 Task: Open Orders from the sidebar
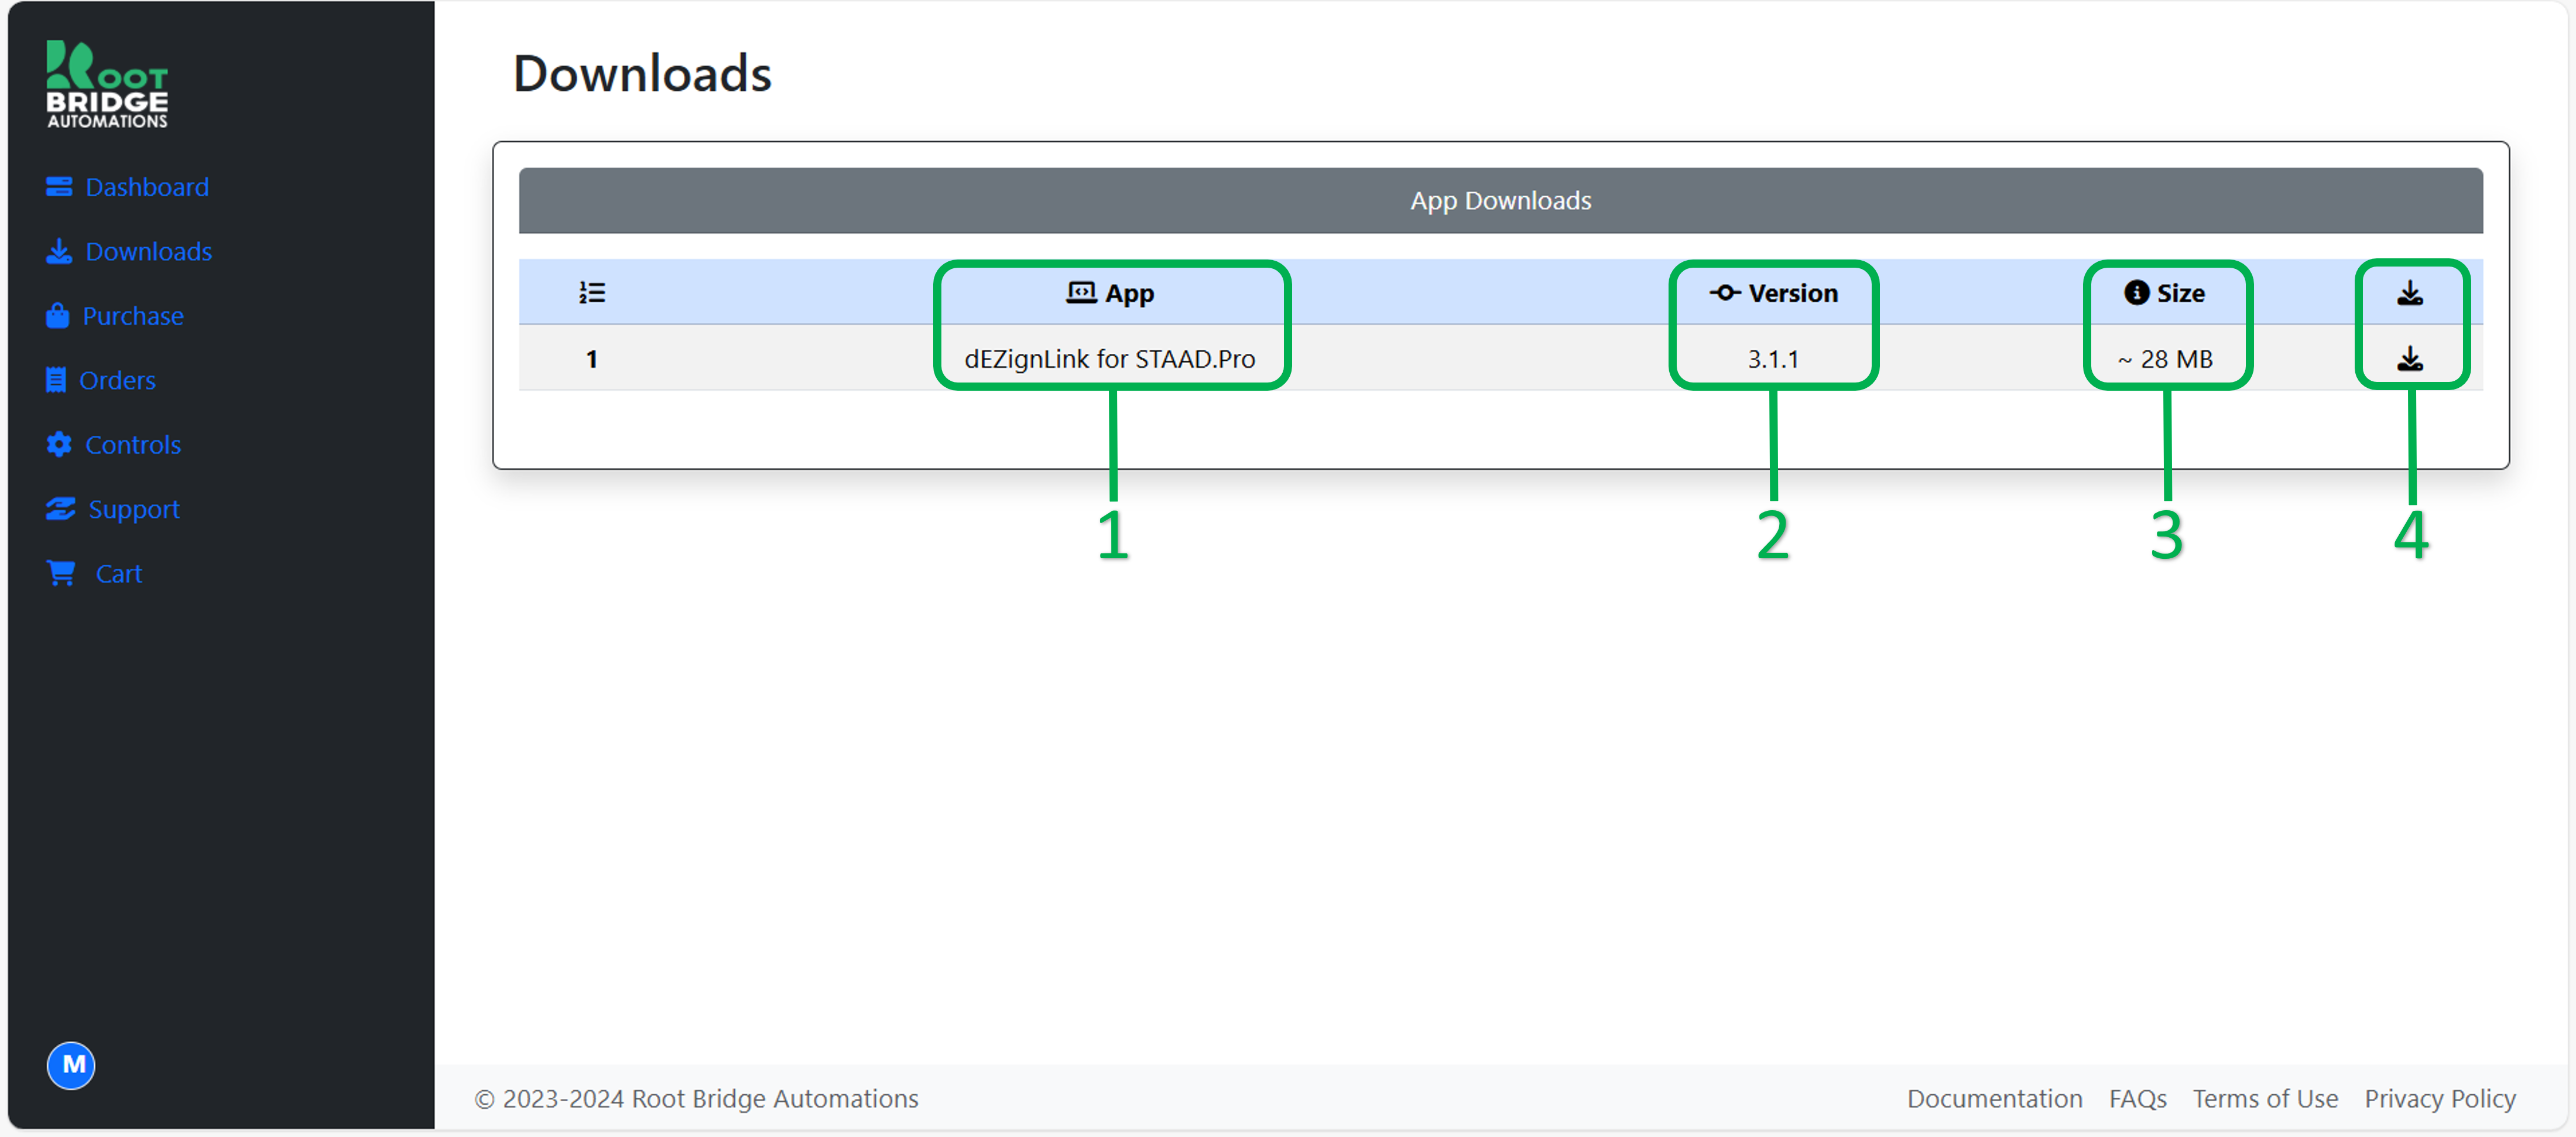pos(117,380)
